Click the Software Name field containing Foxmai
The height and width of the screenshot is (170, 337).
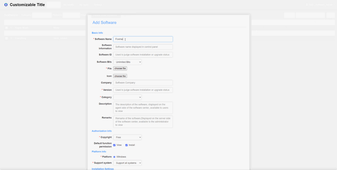pyautogui.click(x=143, y=39)
